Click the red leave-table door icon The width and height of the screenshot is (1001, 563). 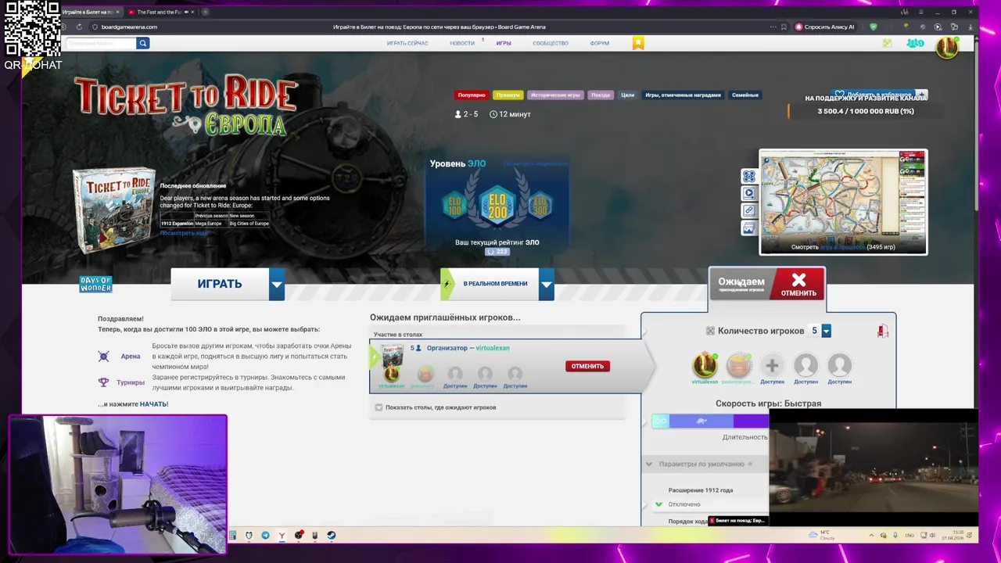point(882,332)
